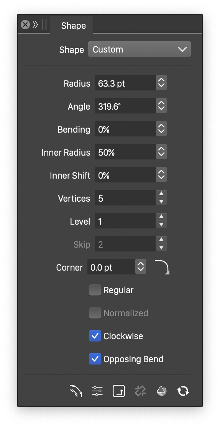Screen dimensions: 220x427
Task: Click the Corner 0.0 pt input field
Action: point(112,267)
